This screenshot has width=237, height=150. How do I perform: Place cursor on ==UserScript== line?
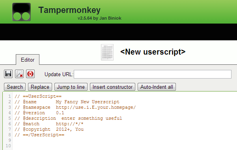click(x=38, y=96)
